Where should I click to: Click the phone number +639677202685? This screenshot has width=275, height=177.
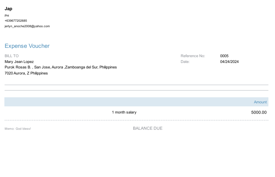coord(16,21)
